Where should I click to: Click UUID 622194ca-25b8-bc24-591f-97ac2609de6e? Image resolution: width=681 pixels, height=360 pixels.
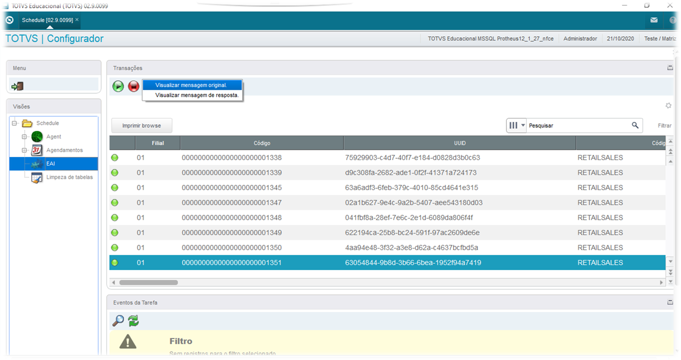click(412, 233)
